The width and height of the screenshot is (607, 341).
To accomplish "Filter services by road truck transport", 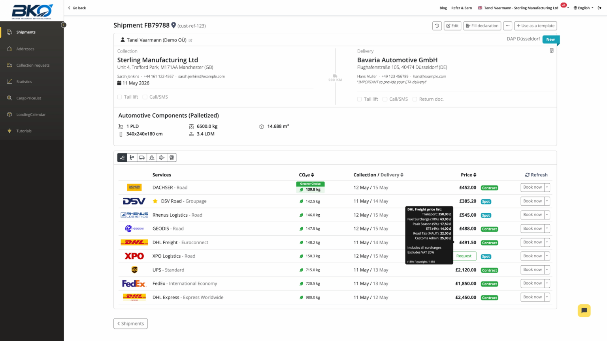I will click(x=142, y=157).
